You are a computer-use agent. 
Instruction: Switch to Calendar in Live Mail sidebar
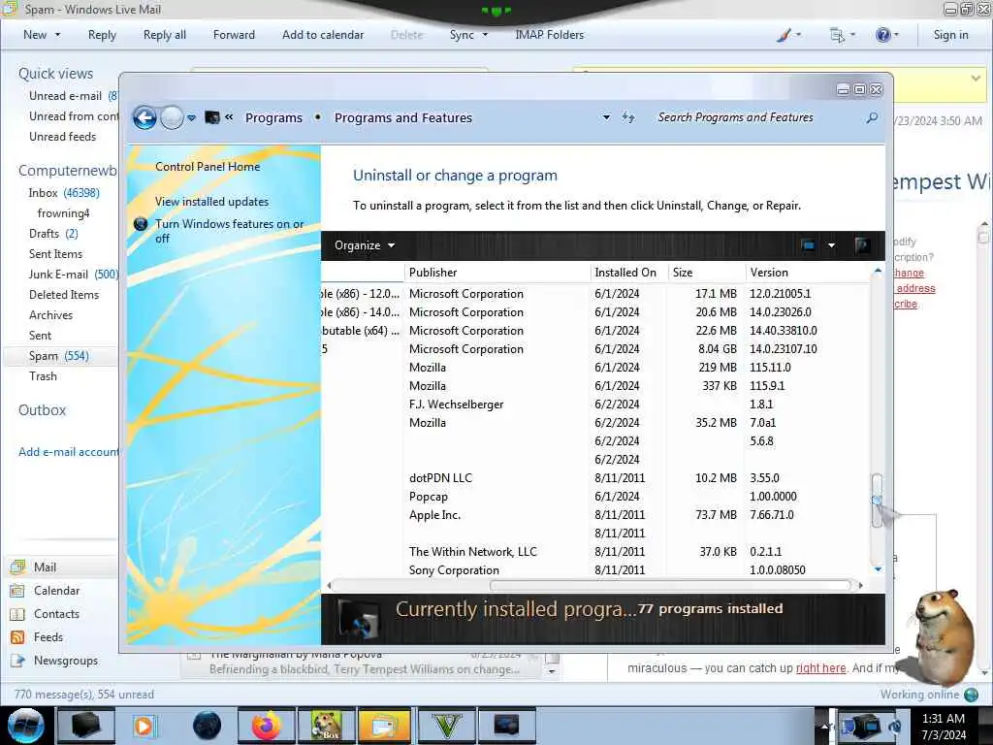tap(56, 591)
